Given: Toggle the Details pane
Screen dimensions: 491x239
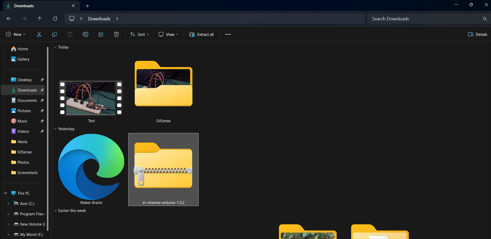Looking at the screenshot, I should click(478, 34).
